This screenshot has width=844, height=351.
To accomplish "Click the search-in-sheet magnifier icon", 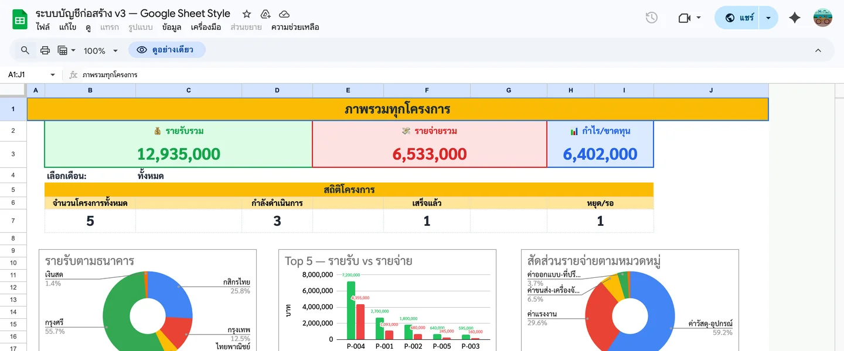I will click(x=24, y=50).
